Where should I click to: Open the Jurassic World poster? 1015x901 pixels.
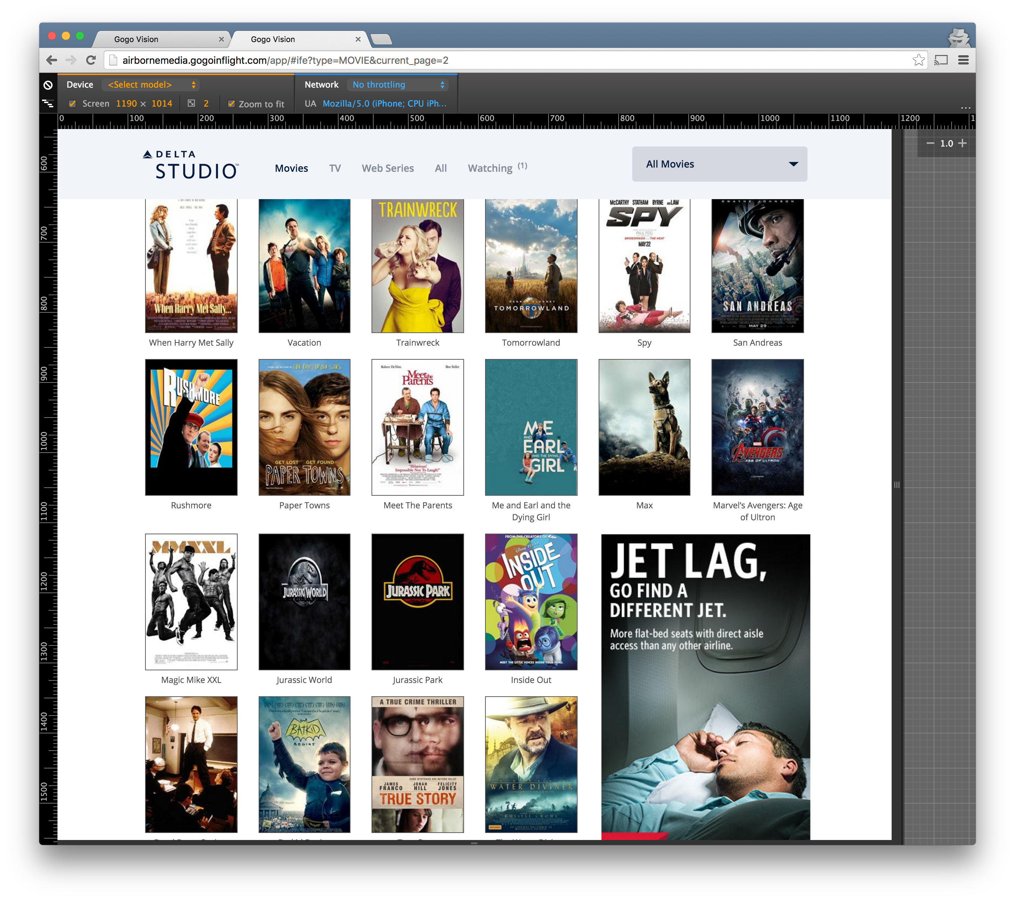click(x=304, y=602)
